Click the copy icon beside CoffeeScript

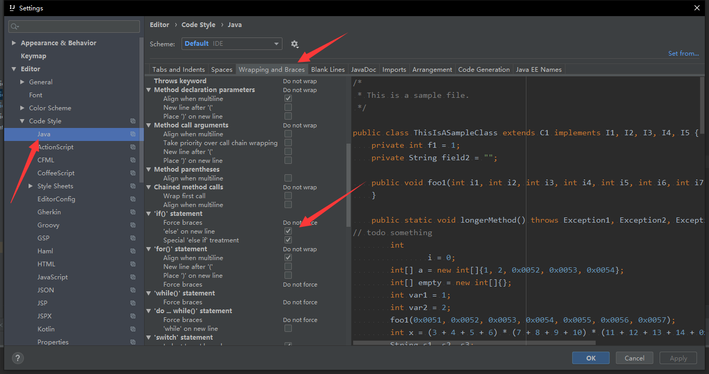pos(133,173)
